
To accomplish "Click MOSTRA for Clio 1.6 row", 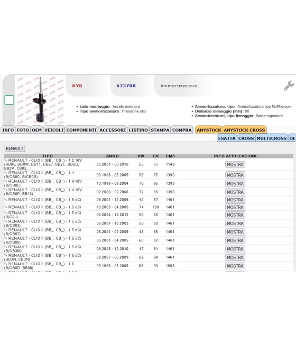I will tap(235, 266).
